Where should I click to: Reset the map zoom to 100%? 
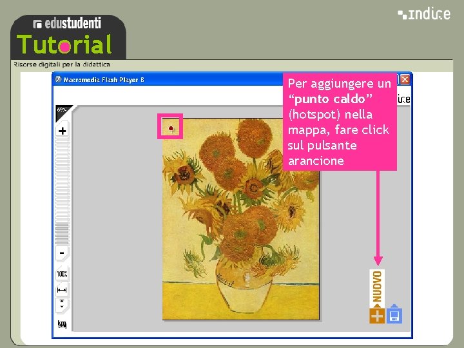(x=62, y=274)
